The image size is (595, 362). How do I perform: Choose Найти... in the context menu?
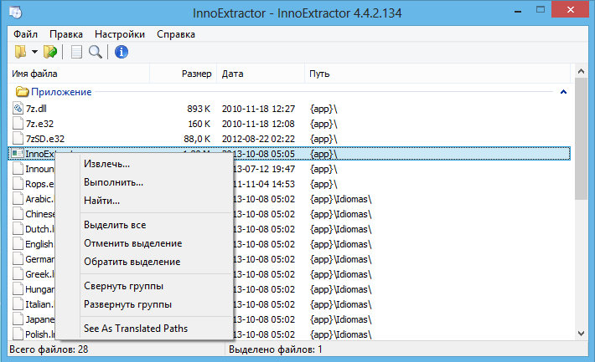coord(101,201)
